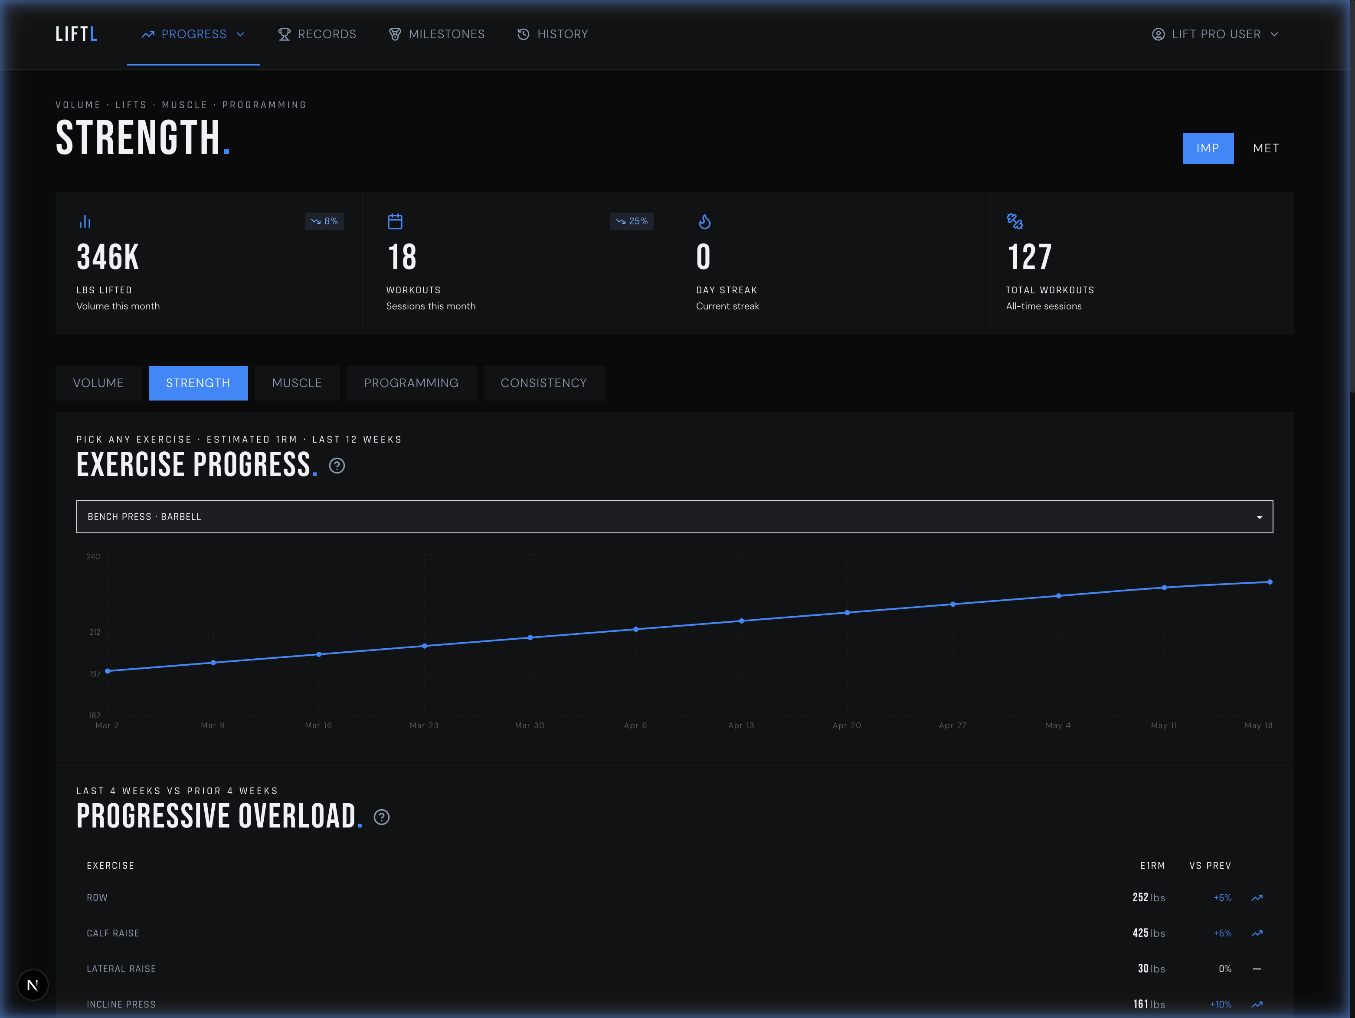Click the May 18 chart data point
The height and width of the screenshot is (1018, 1355).
point(1270,581)
